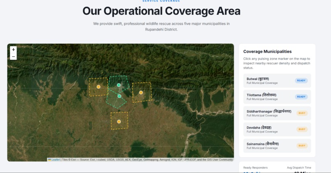This screenshot has width=331, height=173.
Task: Click the "Our Operational Coverage Area" title
Action: coord(161,11)
